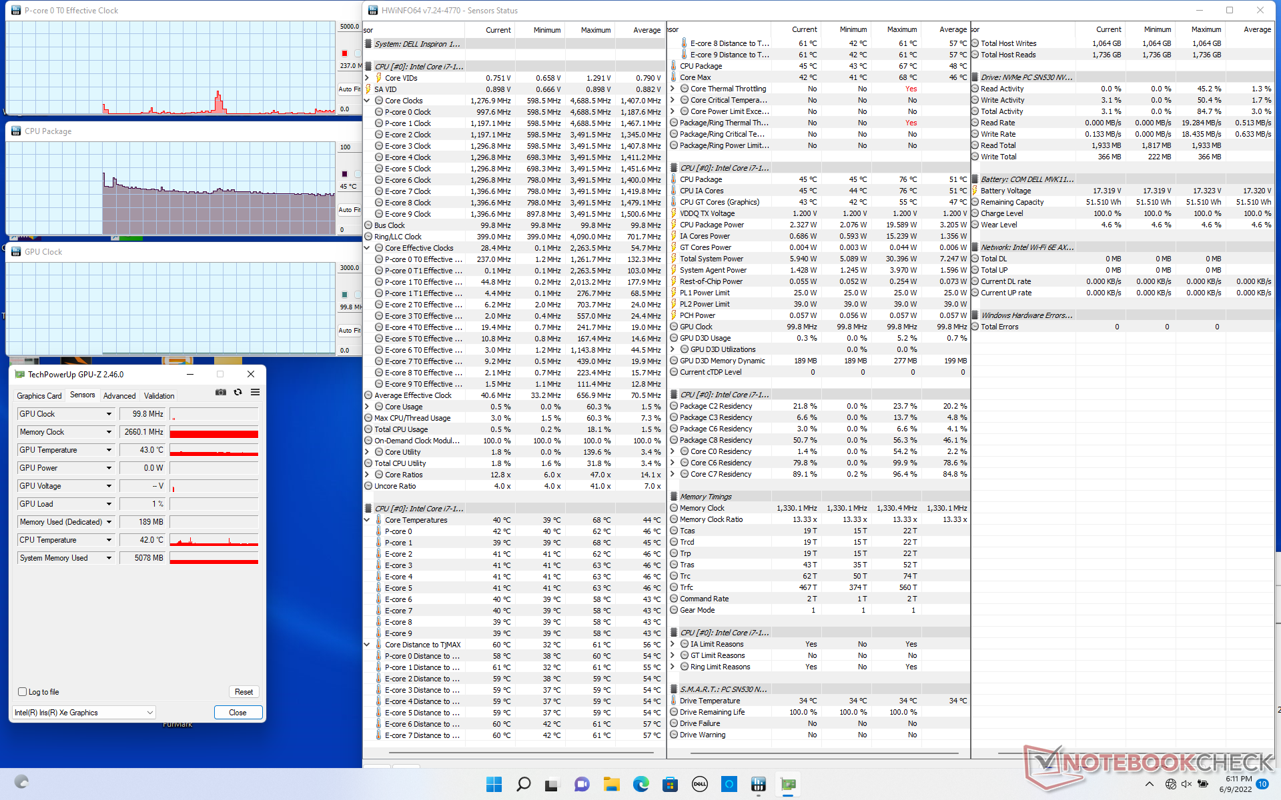The height and width of the screenshot is (800, 1281).
Task: Click the Drive Temperature thermometer icon
Action: point(674,701)
